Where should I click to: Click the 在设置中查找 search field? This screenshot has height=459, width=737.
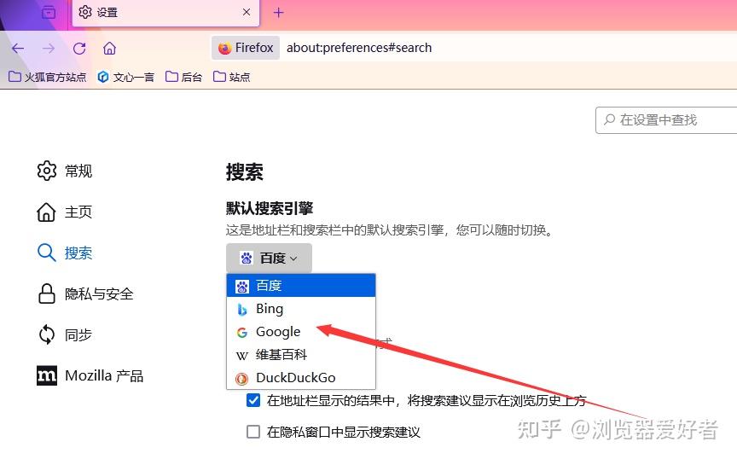click(x=666, y=120)
